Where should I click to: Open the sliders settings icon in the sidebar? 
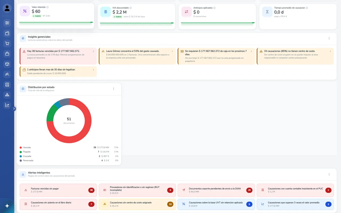[x=7, y=23]
